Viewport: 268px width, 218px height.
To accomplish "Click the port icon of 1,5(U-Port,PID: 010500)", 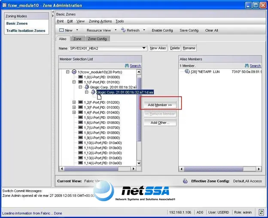I will click(x=80, y=117).
